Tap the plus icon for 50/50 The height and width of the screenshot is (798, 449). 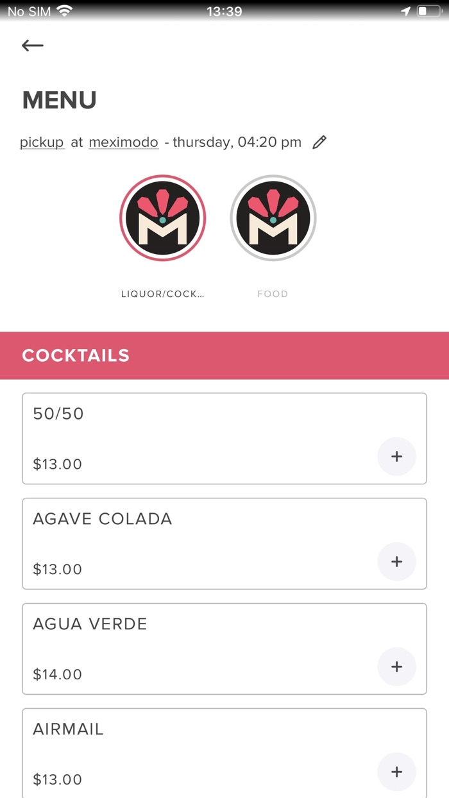pyautogui.click(x=396, y=456)
